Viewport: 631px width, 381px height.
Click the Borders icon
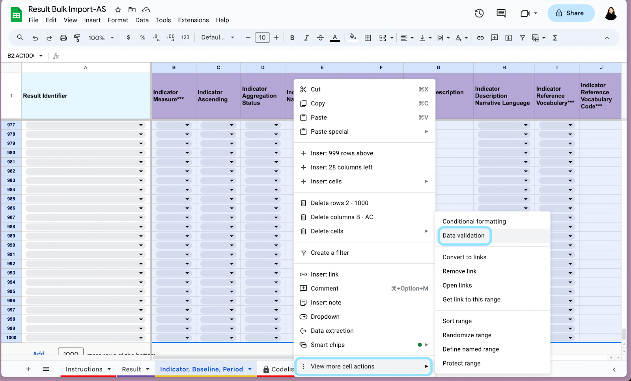coord(368,37)
